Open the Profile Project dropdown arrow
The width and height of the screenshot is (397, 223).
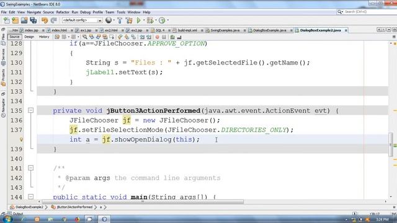pos(167,20)
